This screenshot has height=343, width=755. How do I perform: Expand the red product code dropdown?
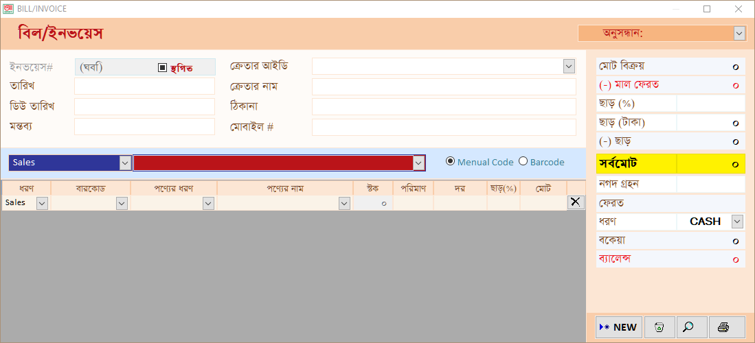[x=418, y=163]
